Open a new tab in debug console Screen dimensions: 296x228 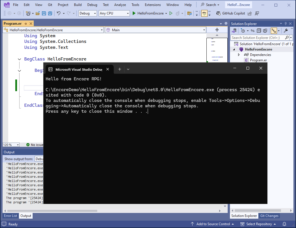coord(119,69)
